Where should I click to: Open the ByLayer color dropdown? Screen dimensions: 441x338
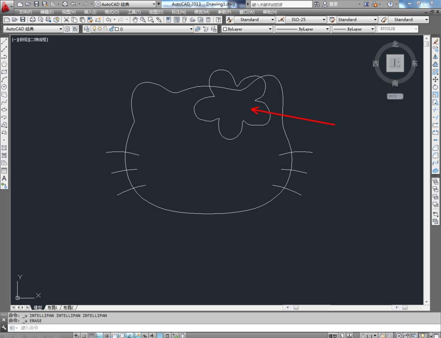coord(247,29)
